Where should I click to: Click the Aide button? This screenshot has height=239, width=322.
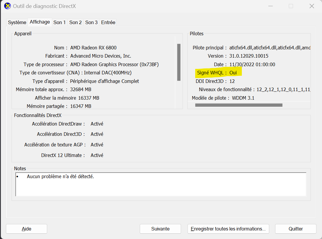(x=27, y=229)
